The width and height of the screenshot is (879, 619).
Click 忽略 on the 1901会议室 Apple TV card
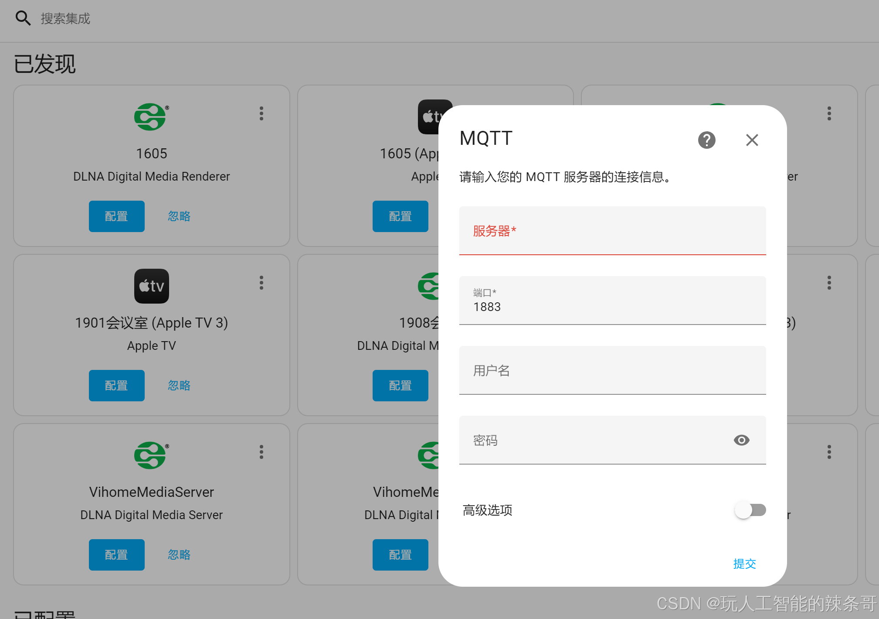coord(179,386)
